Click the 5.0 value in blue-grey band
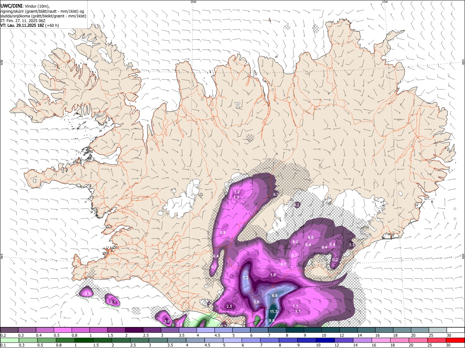 pyautogui.click(x=245, y=278)
